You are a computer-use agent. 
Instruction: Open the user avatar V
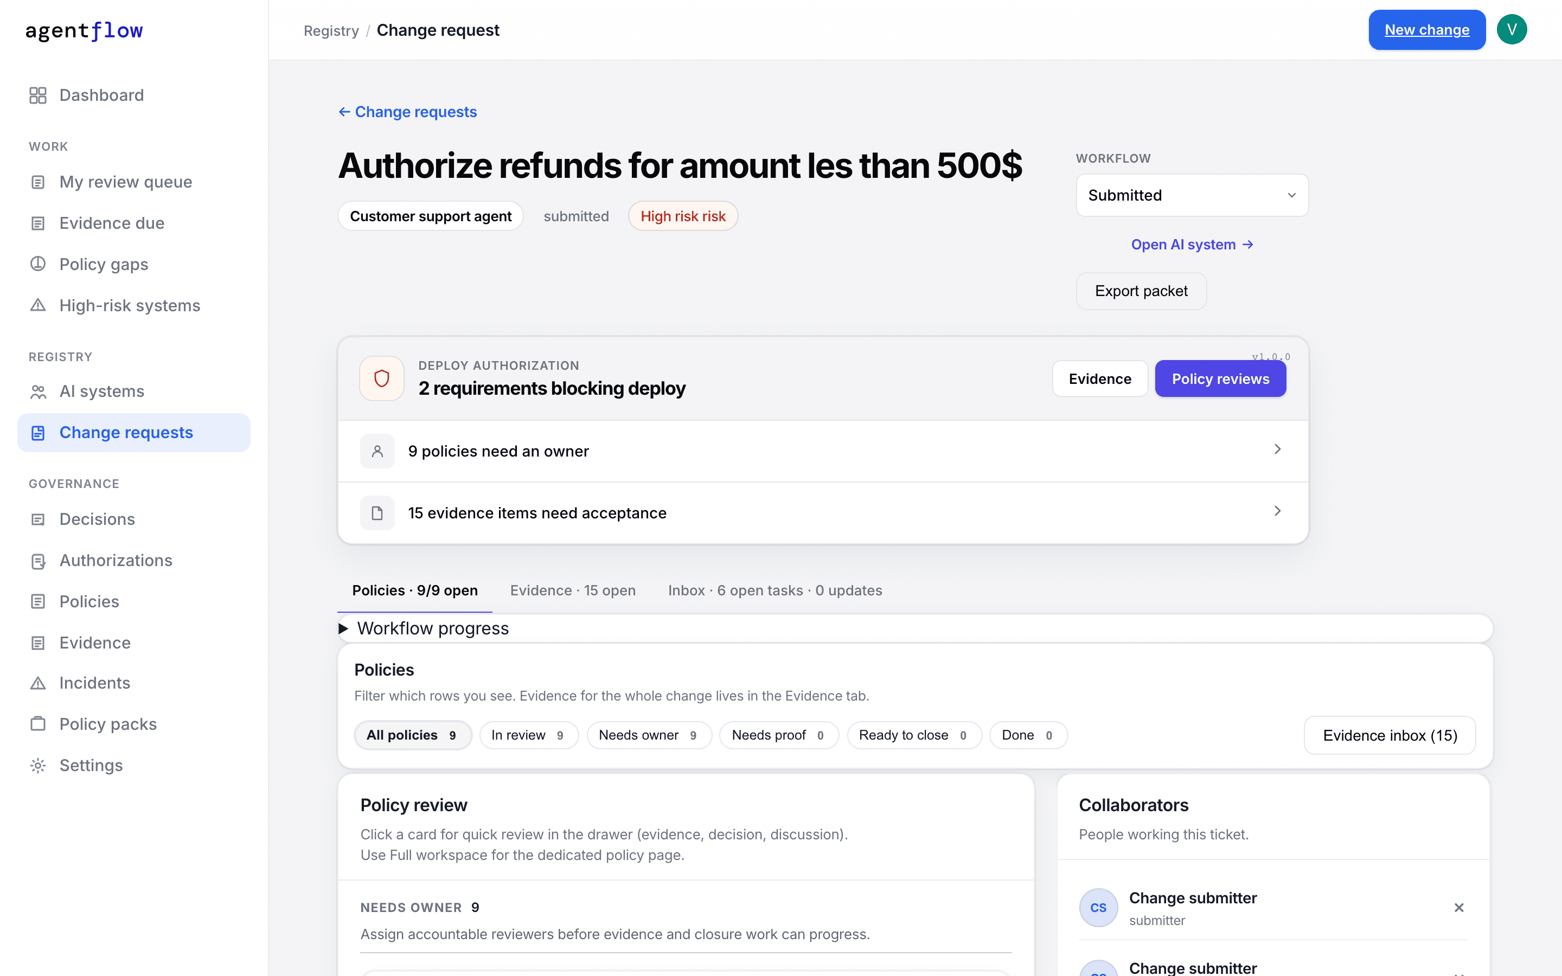coord(1511,30)
